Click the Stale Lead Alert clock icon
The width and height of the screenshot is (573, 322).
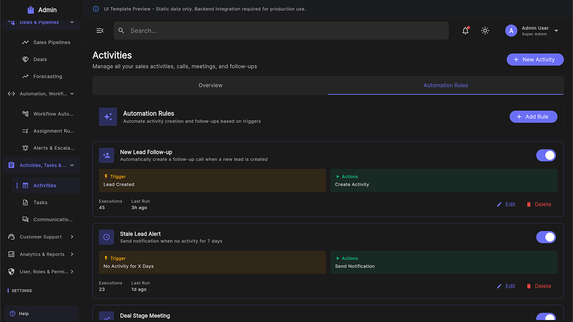pyautogui.click(x=107, y=237)
